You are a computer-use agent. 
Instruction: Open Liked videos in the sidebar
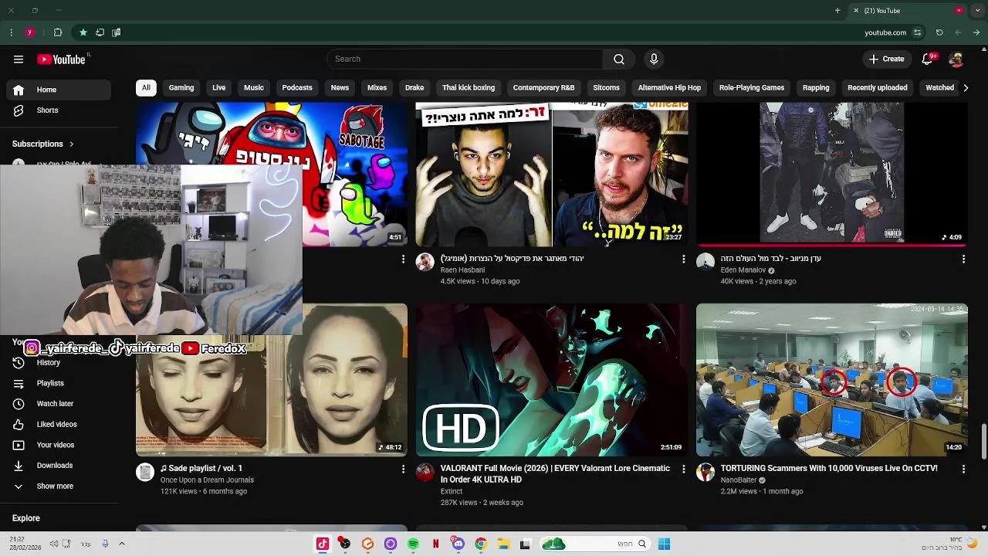click(x=59, y=424)
